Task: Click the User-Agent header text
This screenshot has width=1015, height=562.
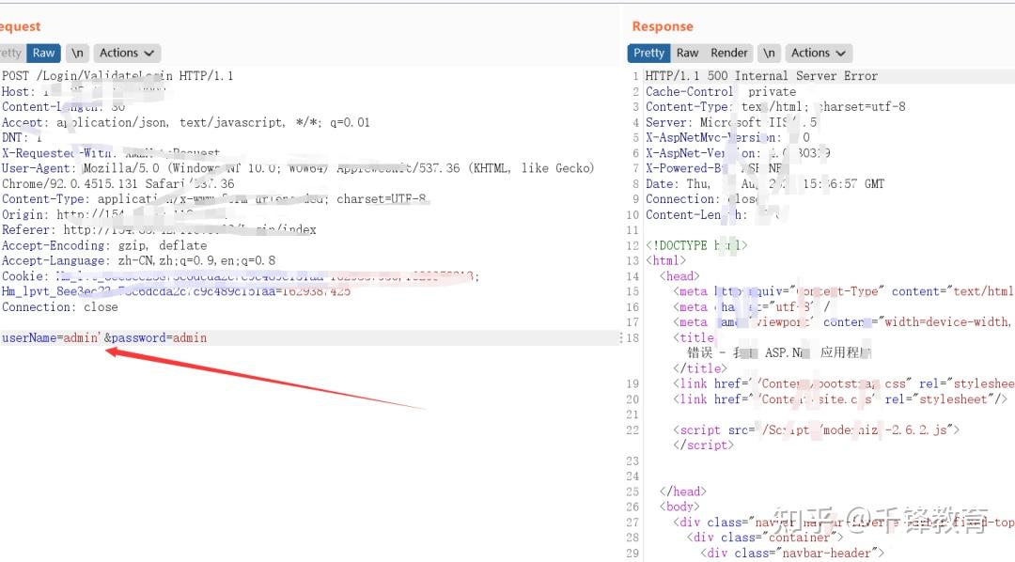Action: 188,167
